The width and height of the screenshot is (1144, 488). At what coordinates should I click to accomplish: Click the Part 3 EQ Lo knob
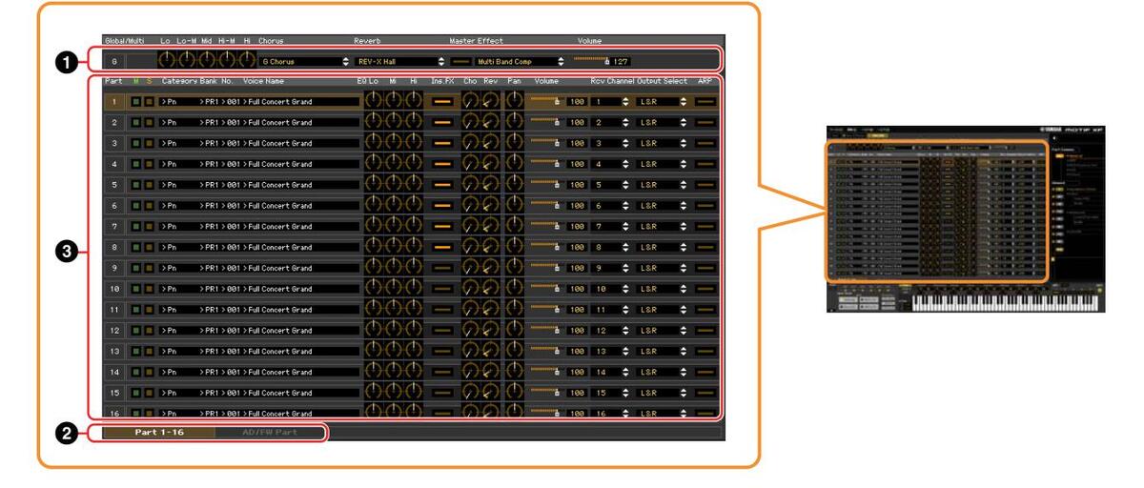point(372,143)
